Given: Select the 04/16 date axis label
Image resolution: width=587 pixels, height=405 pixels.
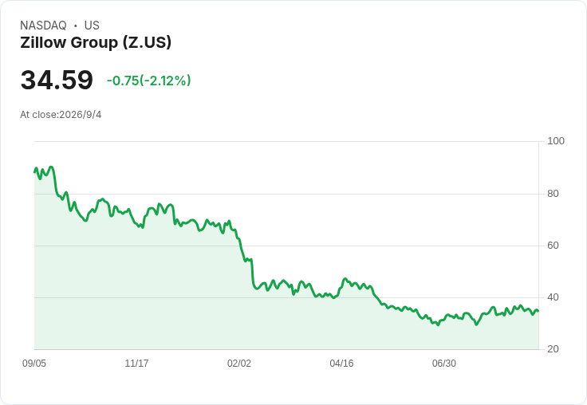Looking at the screenshot, I should pos(341,363).
